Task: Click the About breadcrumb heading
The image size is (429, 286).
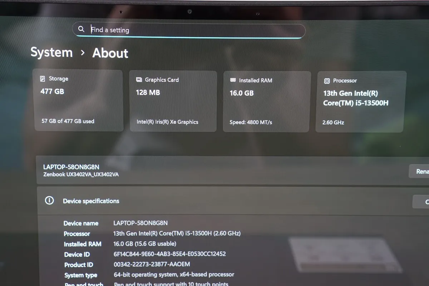Action: 110,53
